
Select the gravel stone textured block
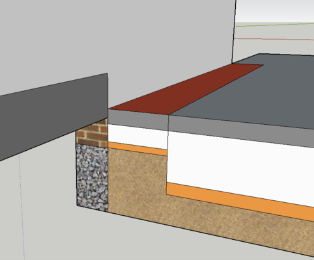click(x=93, y=177)
